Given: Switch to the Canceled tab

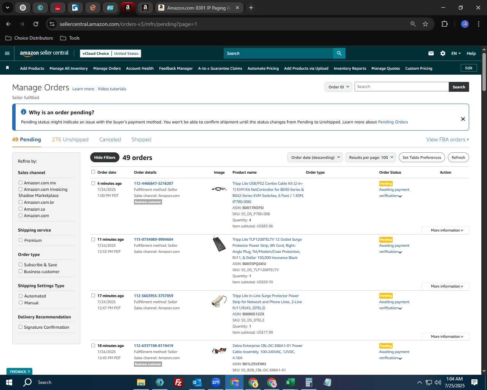Looking at the screenshot, I should coord(110,139).
